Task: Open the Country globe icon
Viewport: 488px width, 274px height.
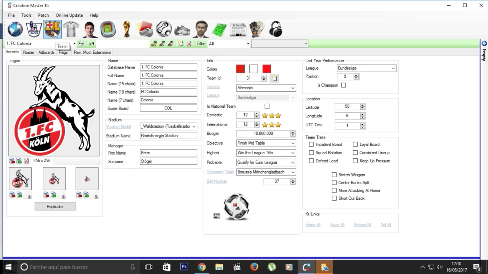Action: point(15,29)
